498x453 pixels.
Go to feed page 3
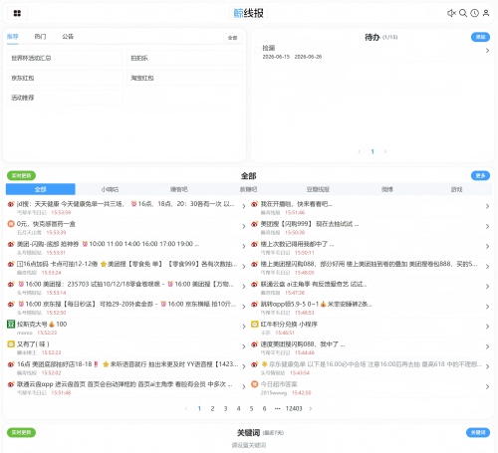pos(225,408)
